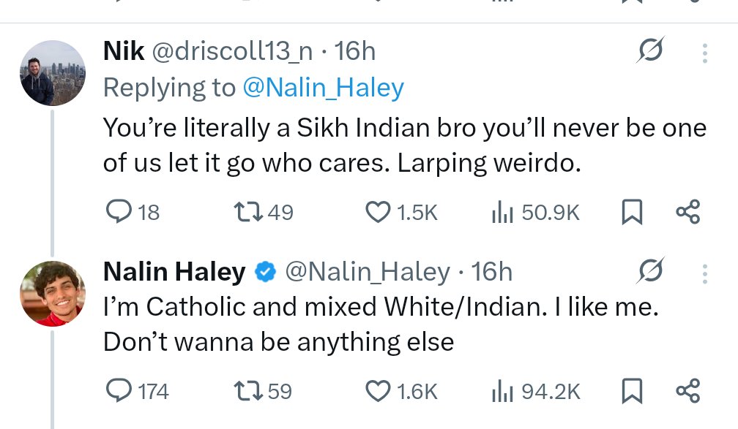Open Grok icon on Nik's tweet
Image resolution: width=738 pixels, height=429 pixels.
(x=650, y=52)
